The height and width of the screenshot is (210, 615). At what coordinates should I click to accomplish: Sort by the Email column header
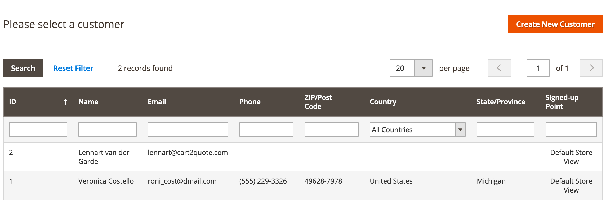[157, 102]
